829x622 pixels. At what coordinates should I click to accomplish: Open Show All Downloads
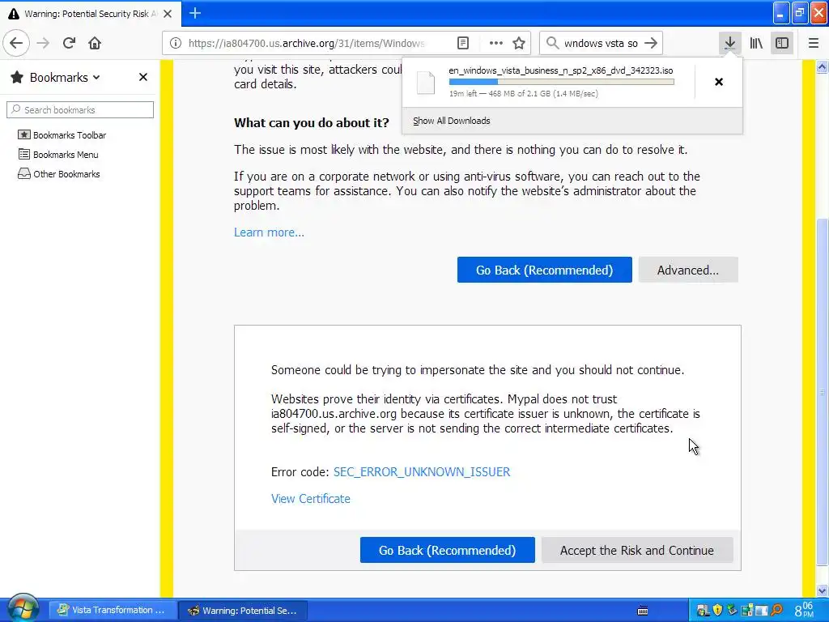point(452,121)
